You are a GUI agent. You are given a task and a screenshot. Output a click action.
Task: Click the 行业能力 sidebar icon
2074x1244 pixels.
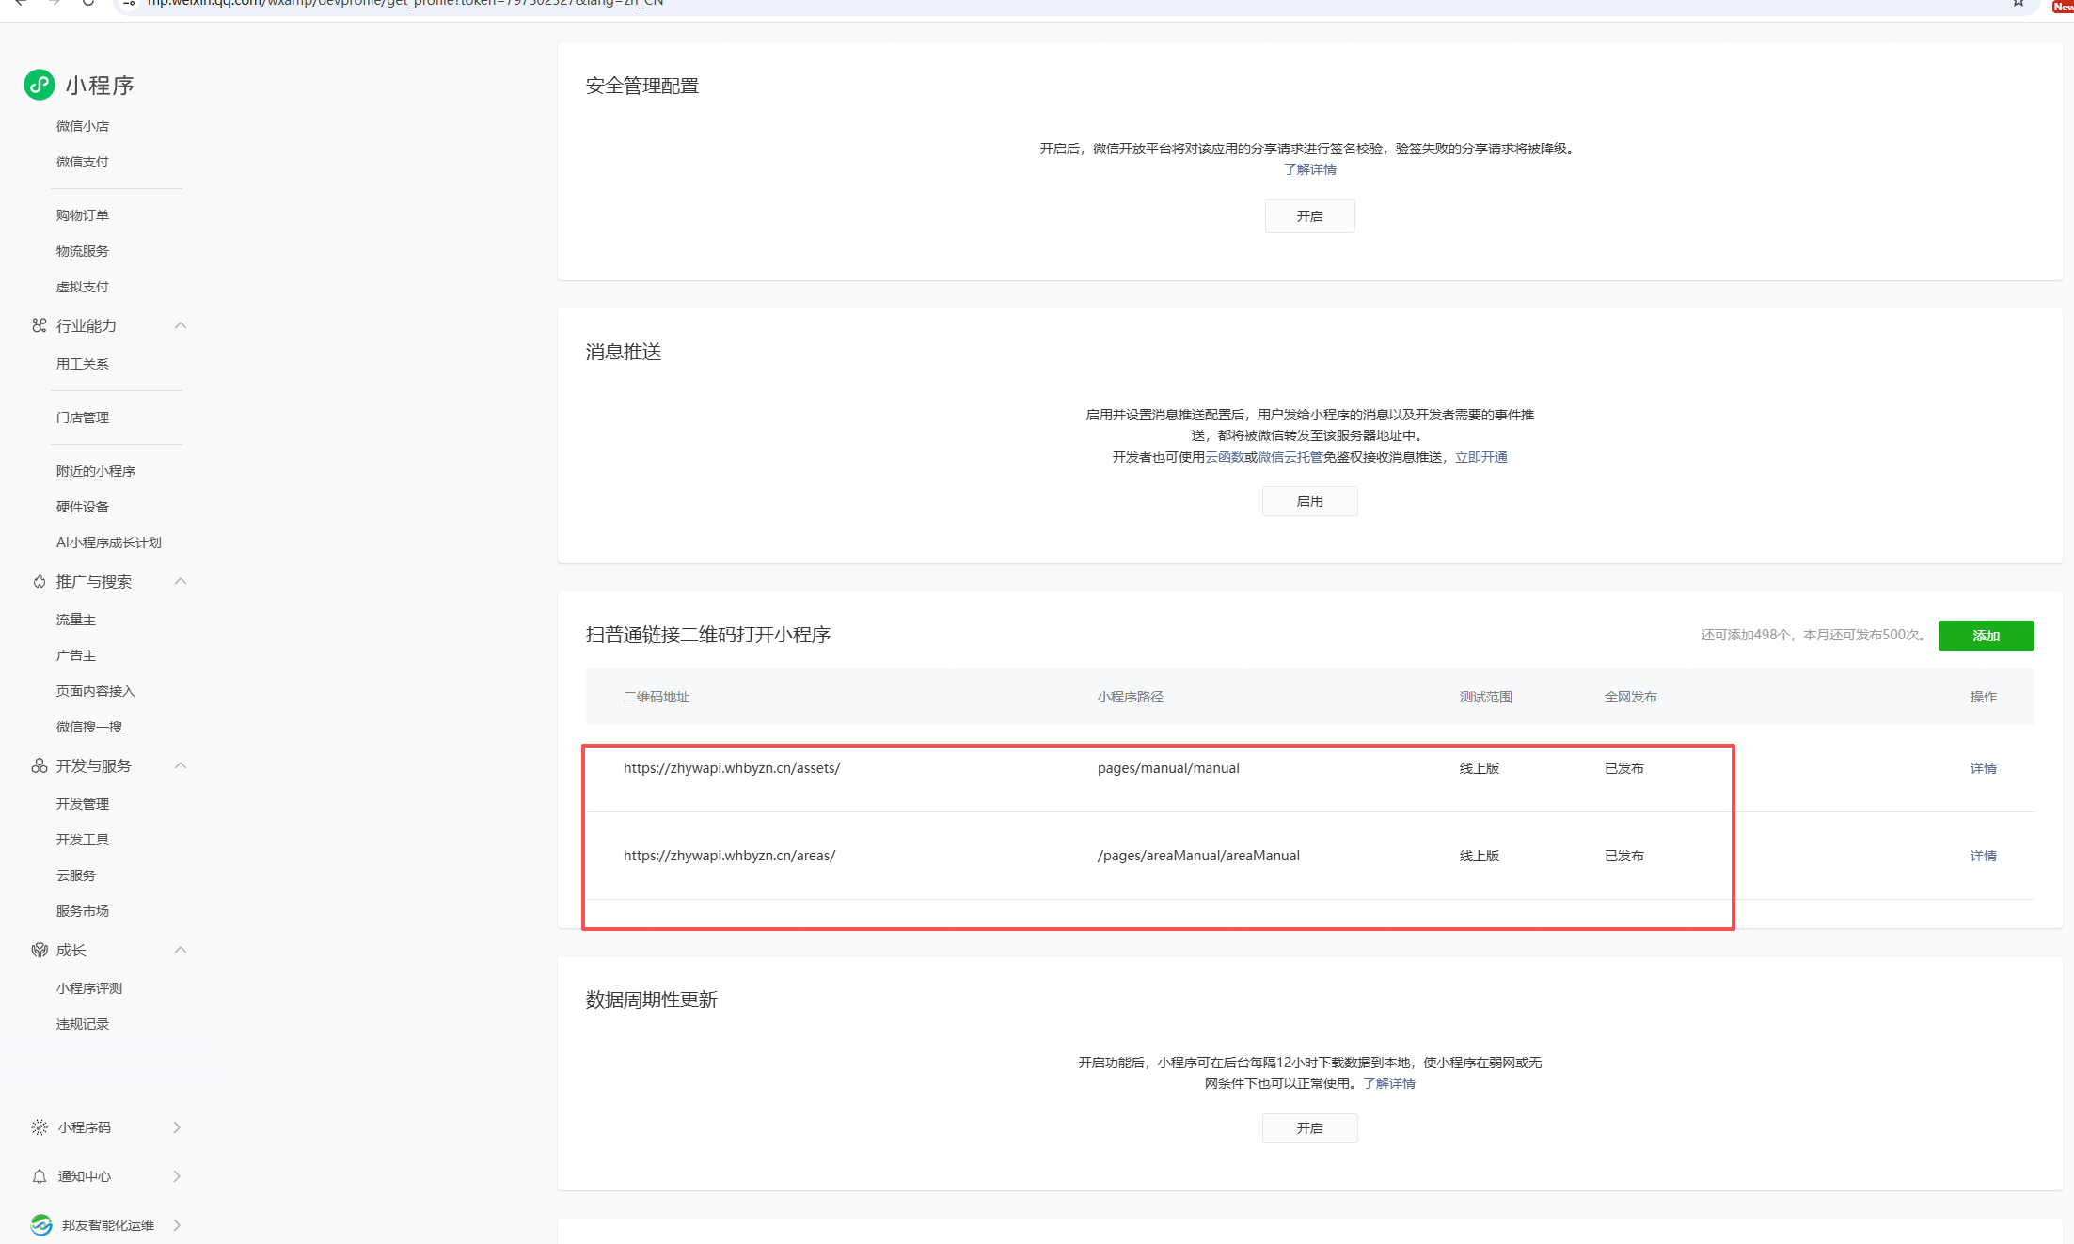click(39, 325)
